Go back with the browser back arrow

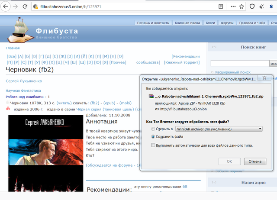click(x=6, y=6)
